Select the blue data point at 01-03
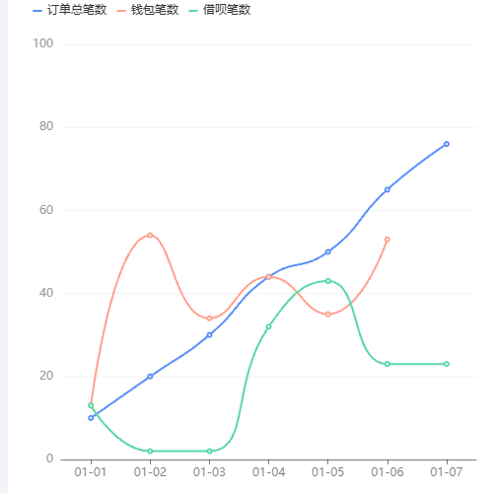This screenshot has width=493, height=493. [x=209, y=335]
